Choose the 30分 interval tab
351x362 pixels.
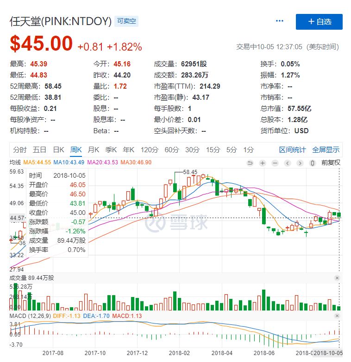coord(192,150)
